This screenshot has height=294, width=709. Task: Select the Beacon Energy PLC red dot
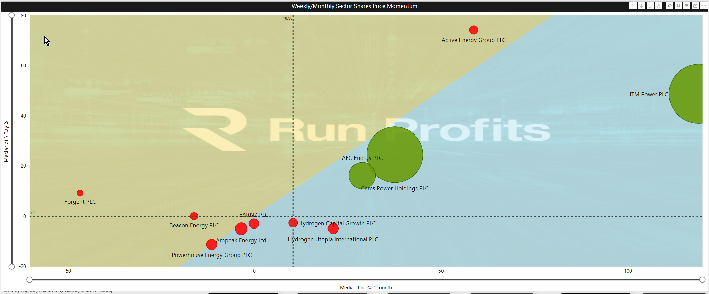[194, 216]
